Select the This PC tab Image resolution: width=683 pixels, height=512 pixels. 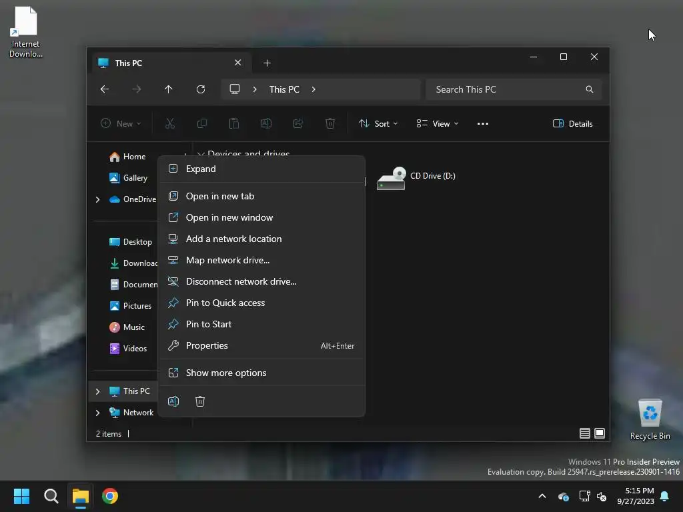point(171,63)
